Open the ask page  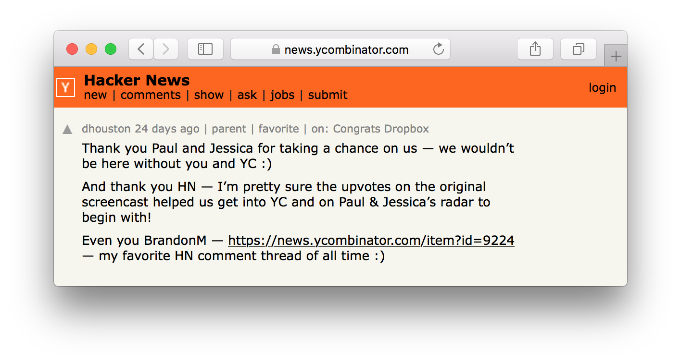[x=247, y=95]
